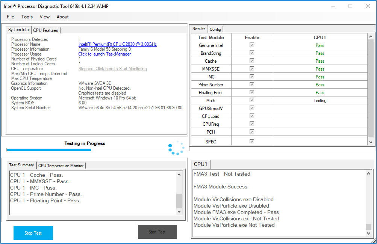
Task: Select the CPU1 output tab
Action: tap(200, 164)
